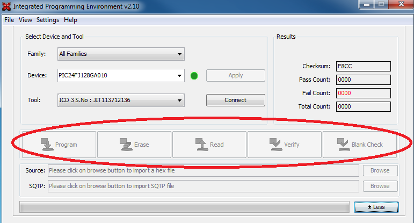Expand the Device dropdown PIC24FJ128GA010
Viewport: 414px width, 223px height.
click(x=120, y=75)
